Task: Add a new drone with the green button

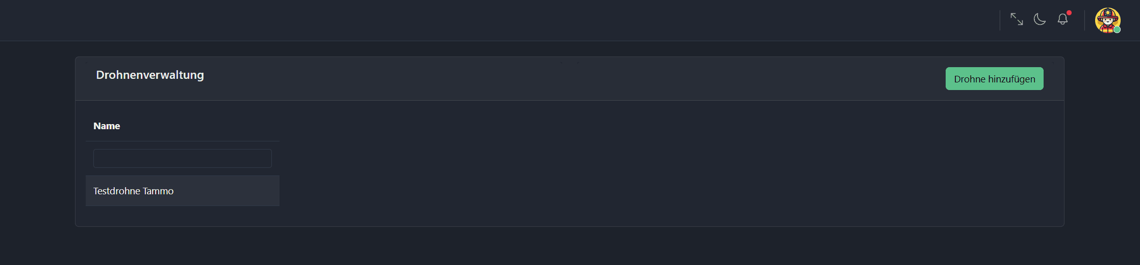Action: point(994,79)
